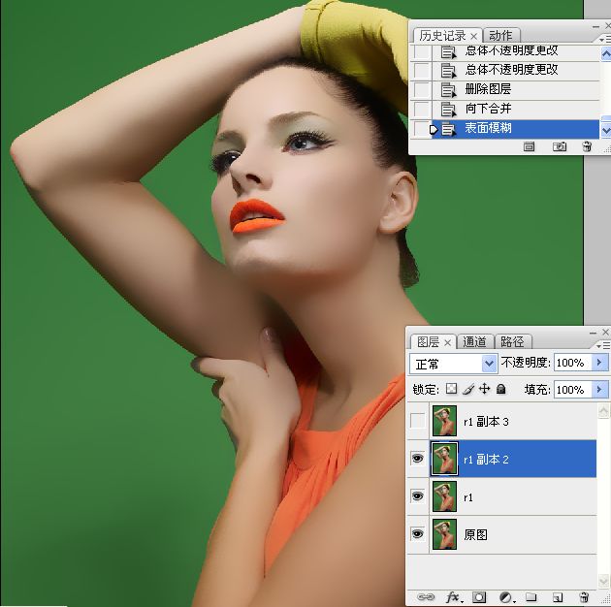
Task: Close the 历史记录 tab
Action: tap(474, 36)
